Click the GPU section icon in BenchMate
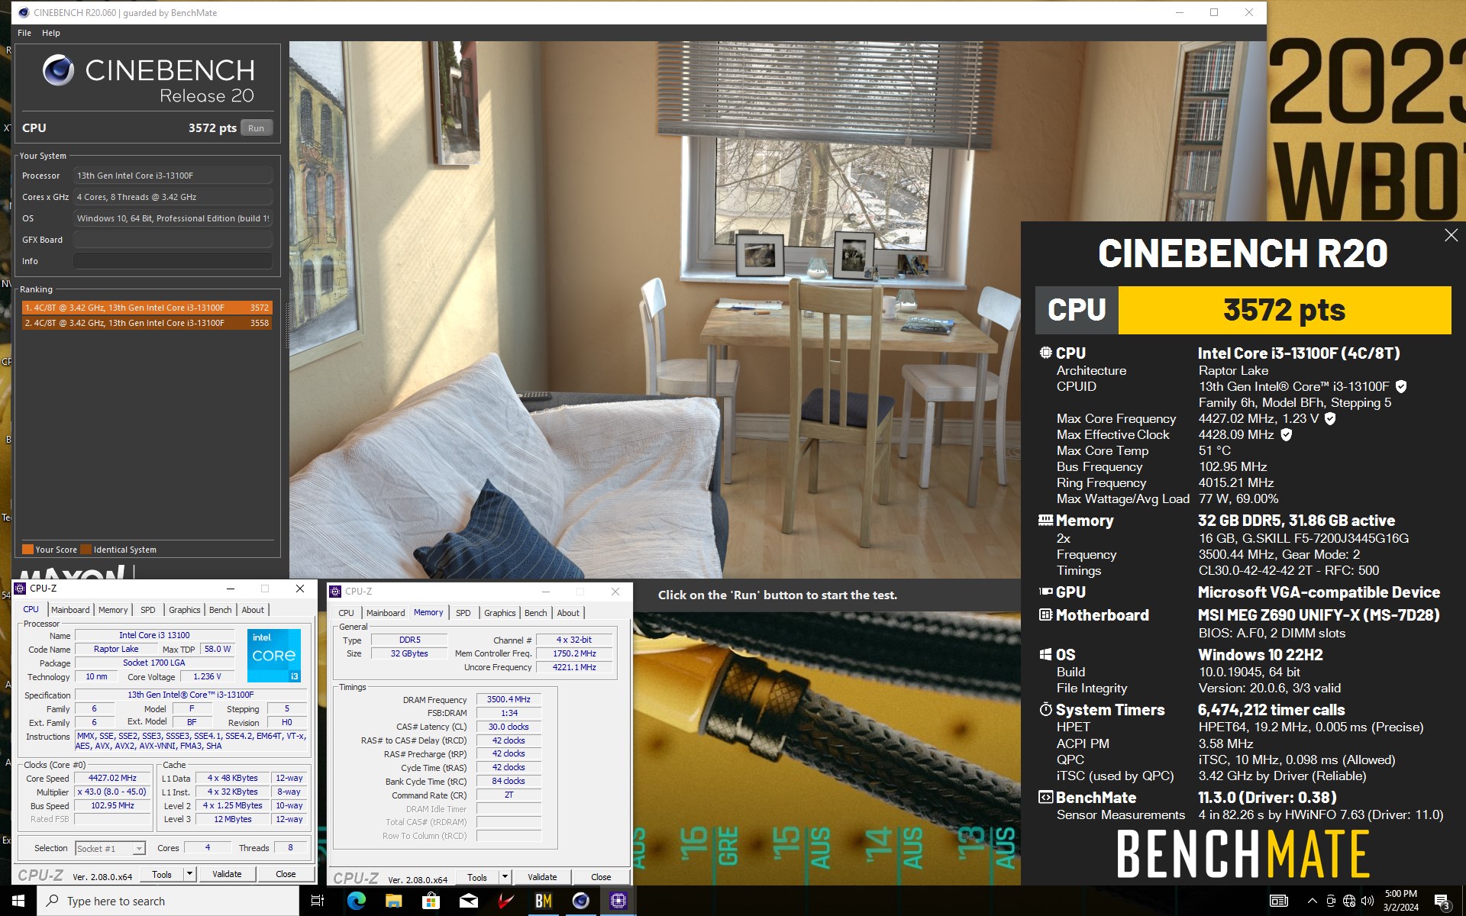This screenshot has width=1466, height=916. (x=1045, y=592)
